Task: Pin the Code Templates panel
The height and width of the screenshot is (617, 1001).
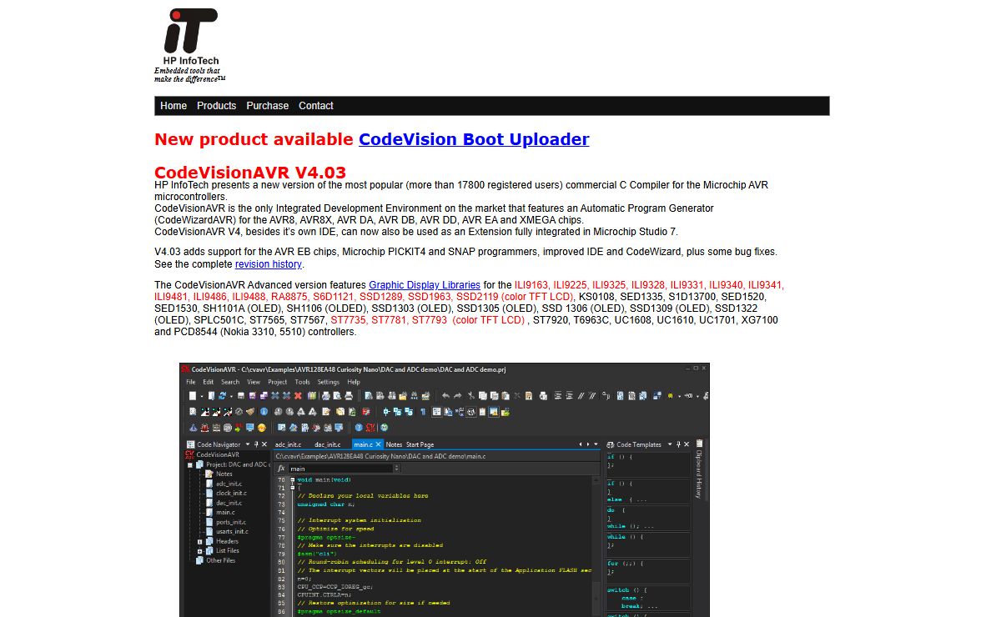Action: (x=678, y=444)
